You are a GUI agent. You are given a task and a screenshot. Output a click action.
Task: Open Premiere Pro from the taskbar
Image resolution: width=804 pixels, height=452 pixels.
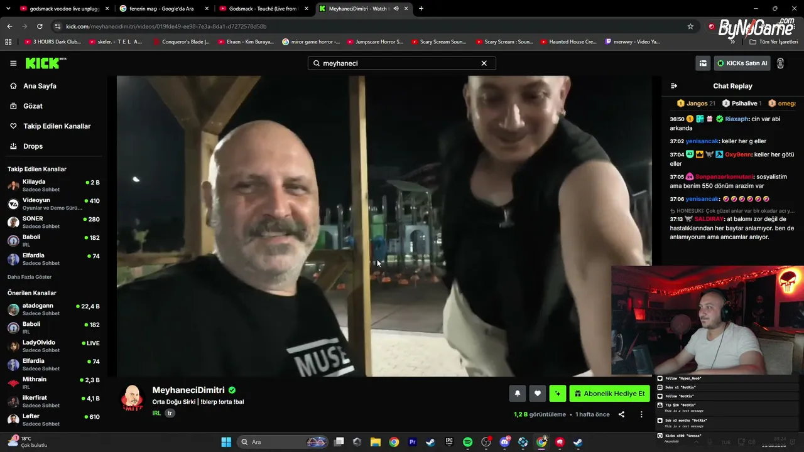tap(413, 442)
